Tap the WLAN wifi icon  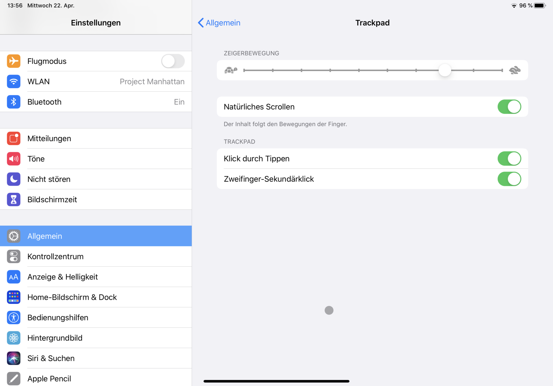coord(14,82)
